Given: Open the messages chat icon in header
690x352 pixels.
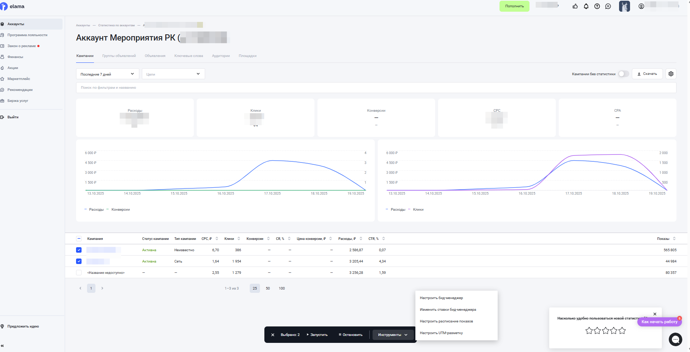Looking at the screenshot, I should pos(608,6).
